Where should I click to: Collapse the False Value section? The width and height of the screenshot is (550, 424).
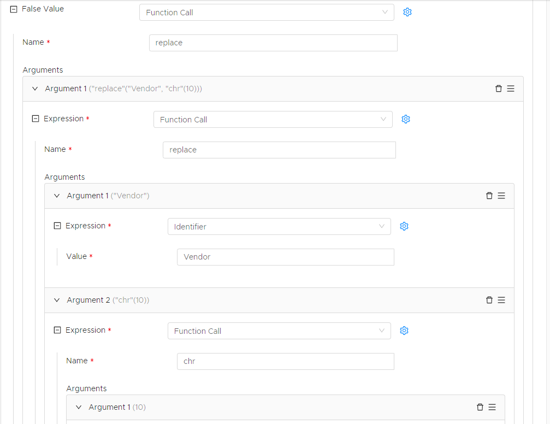point(14,9)
